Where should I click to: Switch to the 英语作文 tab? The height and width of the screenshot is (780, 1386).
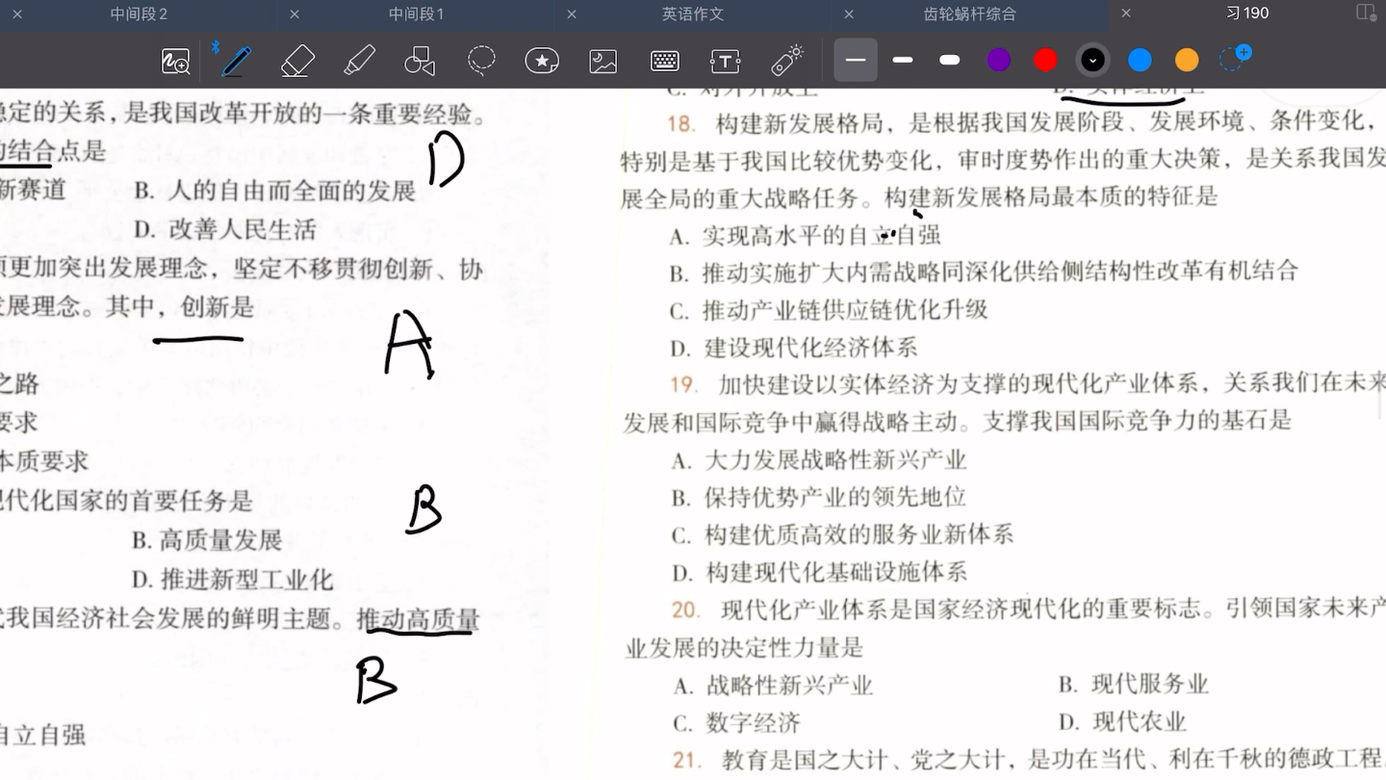pyautogui.click(x=693, y=13)
